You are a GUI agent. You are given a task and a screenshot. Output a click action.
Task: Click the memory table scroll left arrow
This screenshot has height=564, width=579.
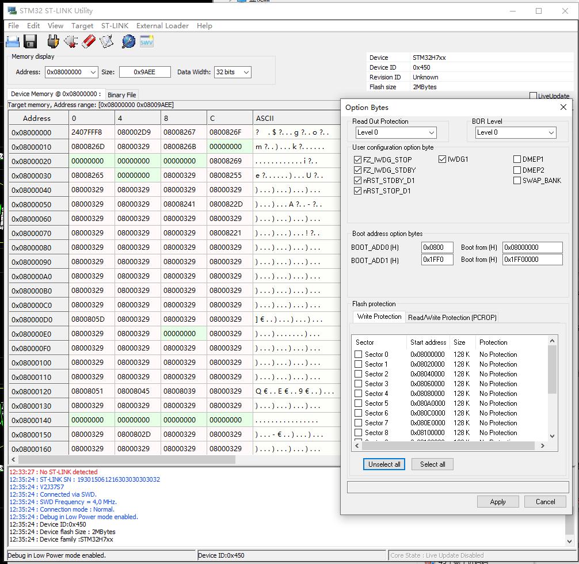13,459
